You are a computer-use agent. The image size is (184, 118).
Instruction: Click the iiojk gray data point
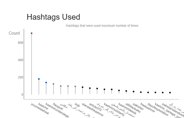pos(75,86)
